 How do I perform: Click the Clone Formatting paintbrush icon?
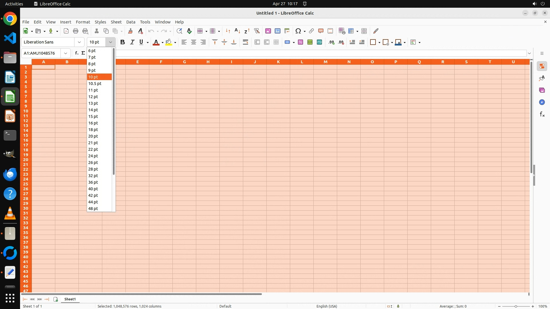[130, 31]
